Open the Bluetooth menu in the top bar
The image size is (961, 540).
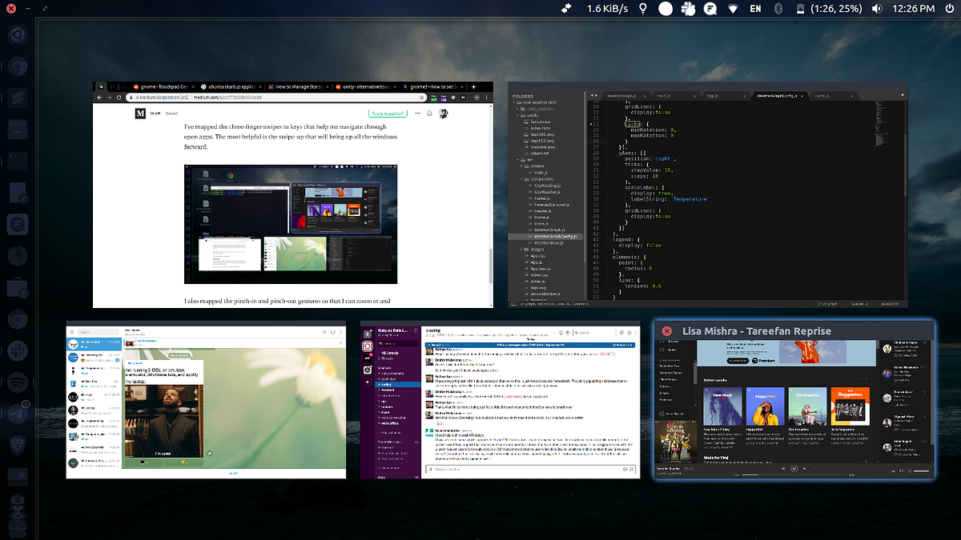(778, 10)
